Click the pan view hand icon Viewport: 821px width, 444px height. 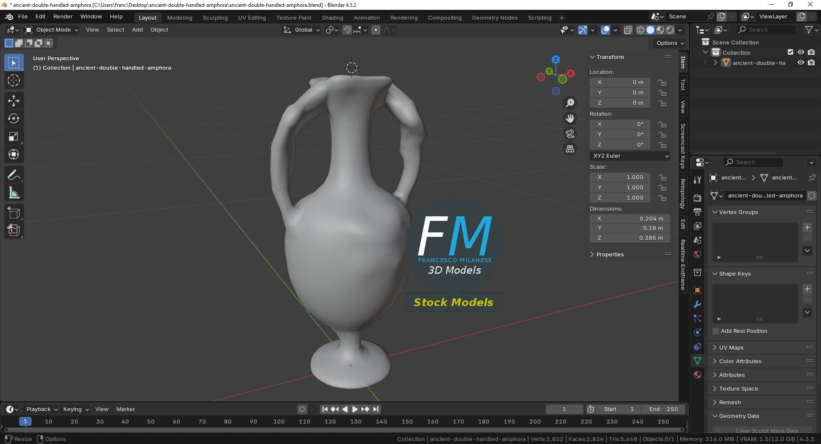570,118
